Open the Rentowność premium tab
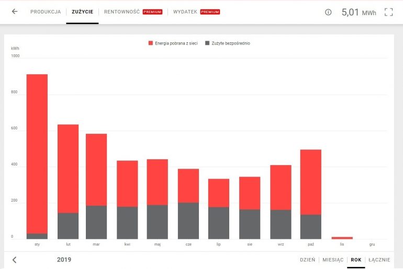Image resolution: width=403 pixels, height=269 pixels. pos(133,11)
